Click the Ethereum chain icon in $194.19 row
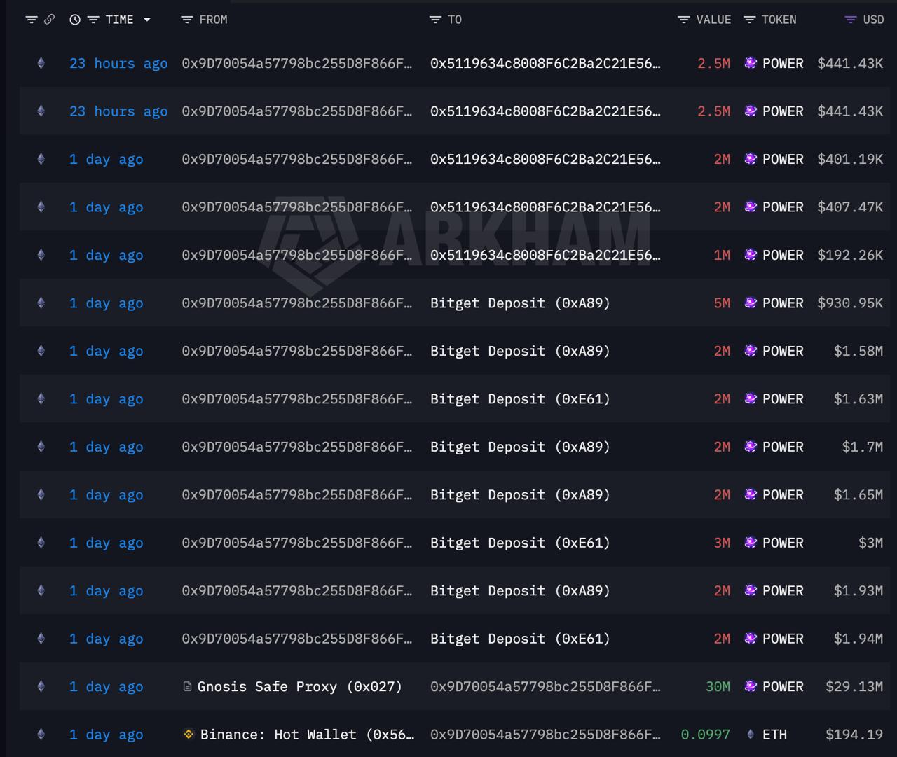897x757 pixels. pos(41,735)
